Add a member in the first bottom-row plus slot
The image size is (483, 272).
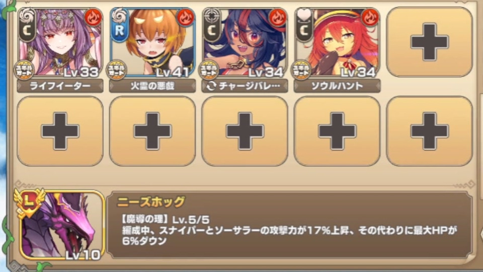(60, 131)
